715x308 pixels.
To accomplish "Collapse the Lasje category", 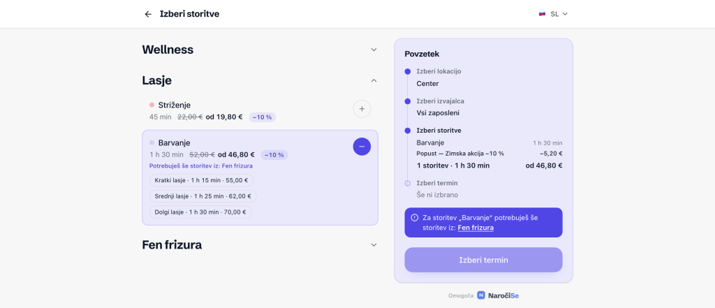I will click(x=374, y=80).
